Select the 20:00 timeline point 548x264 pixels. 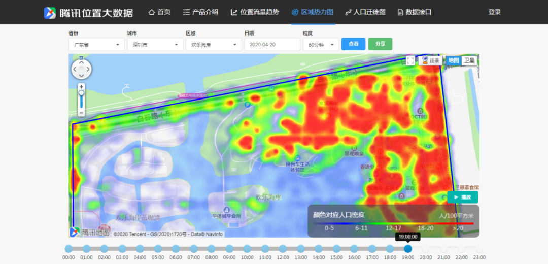426,249
